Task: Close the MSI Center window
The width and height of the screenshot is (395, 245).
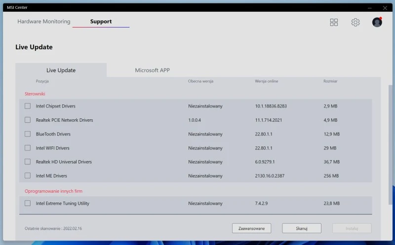Action: [385, 7]
